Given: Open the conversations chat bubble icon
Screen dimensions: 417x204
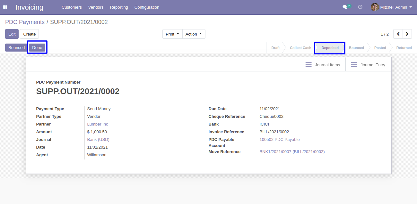Looking at the screenshot, I should [x=345, y=7].
